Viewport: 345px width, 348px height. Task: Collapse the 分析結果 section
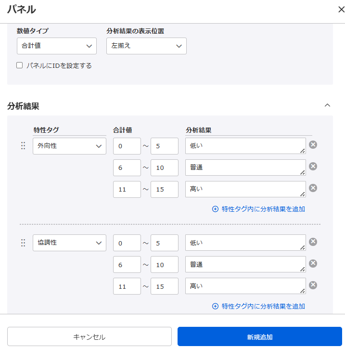tap(327, 105)
